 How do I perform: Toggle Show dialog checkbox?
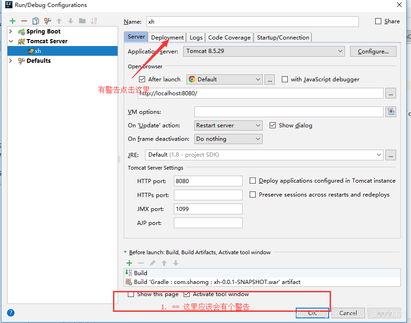click(272, 125)
